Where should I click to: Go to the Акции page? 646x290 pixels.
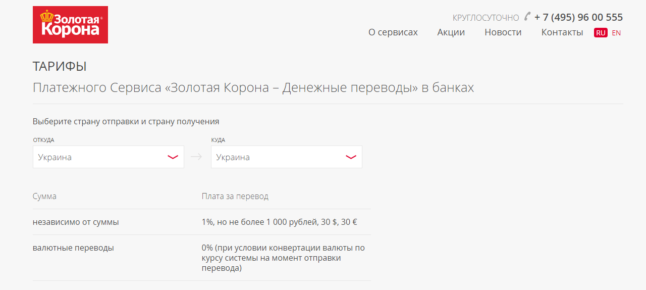coord(451,32)
